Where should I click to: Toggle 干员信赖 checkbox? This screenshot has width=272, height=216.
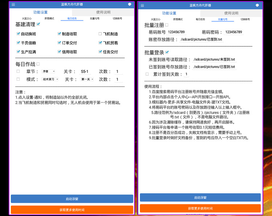[x=18, y=43]
